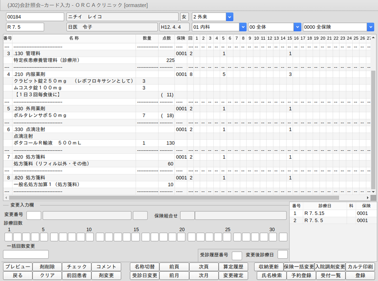Image resolution: width=378 pixels, height=281 pixels.
Task: Go to next month with 次月
Action: point(204,275)
